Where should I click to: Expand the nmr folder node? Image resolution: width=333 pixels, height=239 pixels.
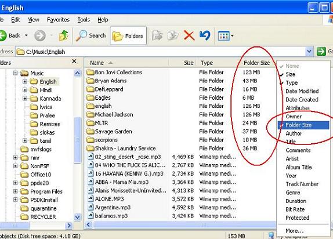point(15,158)
